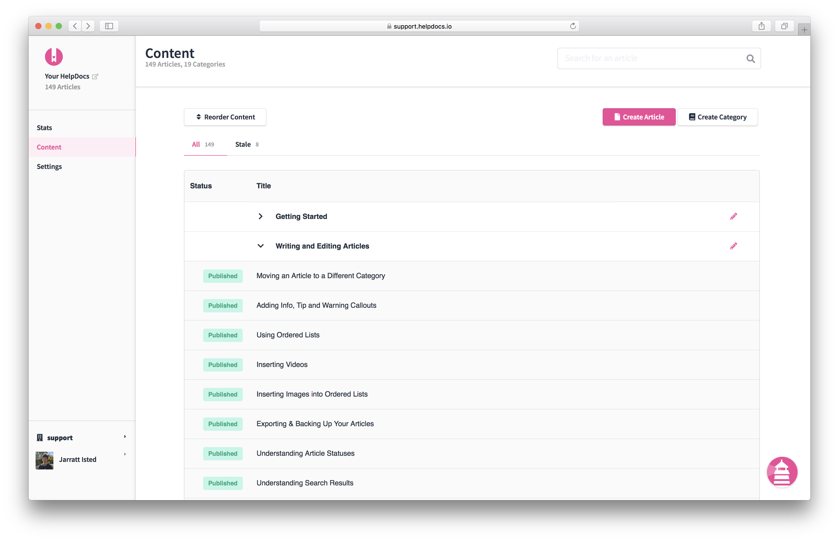The image size is (839, 541).
Task: Edit Getting Started category pencil icon
Action: 733,216
